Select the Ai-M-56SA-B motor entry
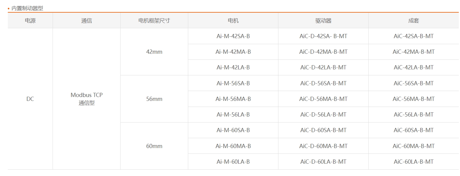460x176 pixels. 233,83
